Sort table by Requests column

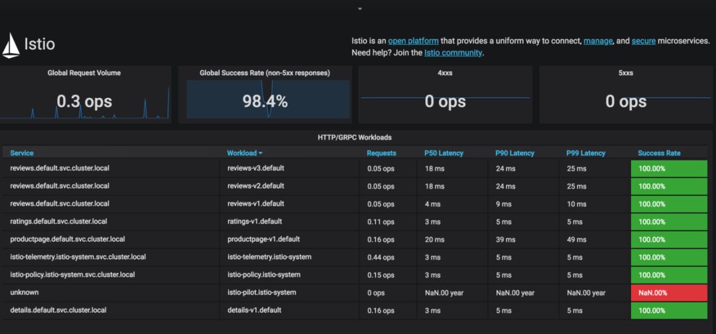click(x=381, y=153)
